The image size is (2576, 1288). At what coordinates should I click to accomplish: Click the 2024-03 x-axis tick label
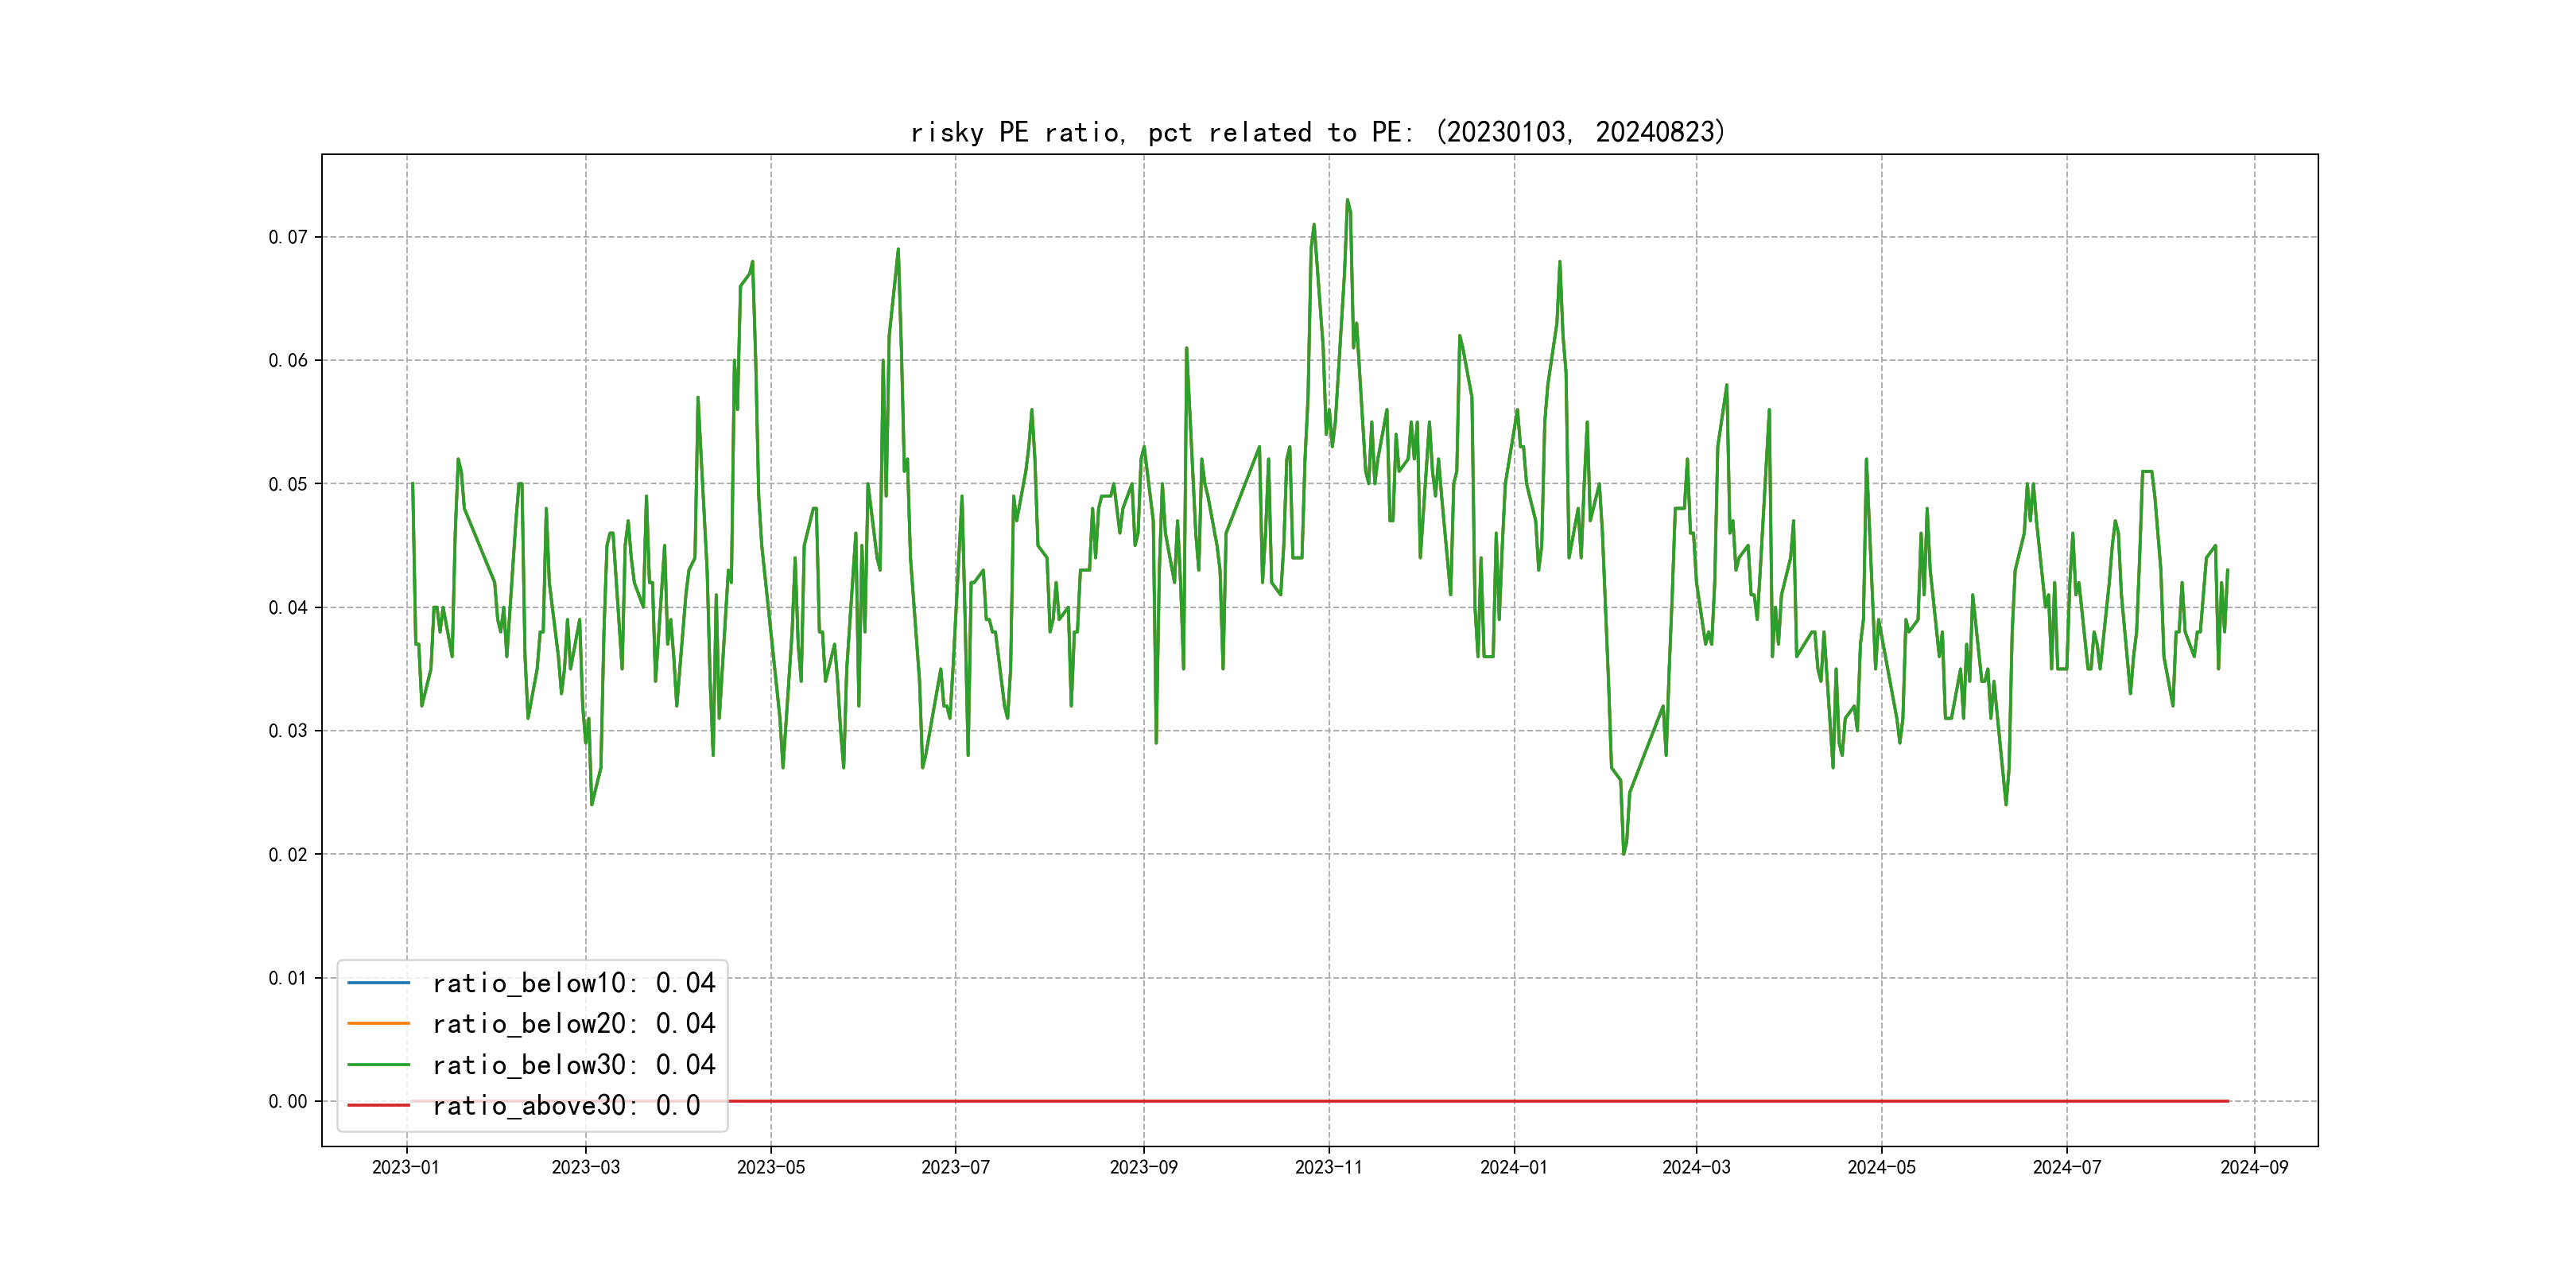point(1696,1167)
